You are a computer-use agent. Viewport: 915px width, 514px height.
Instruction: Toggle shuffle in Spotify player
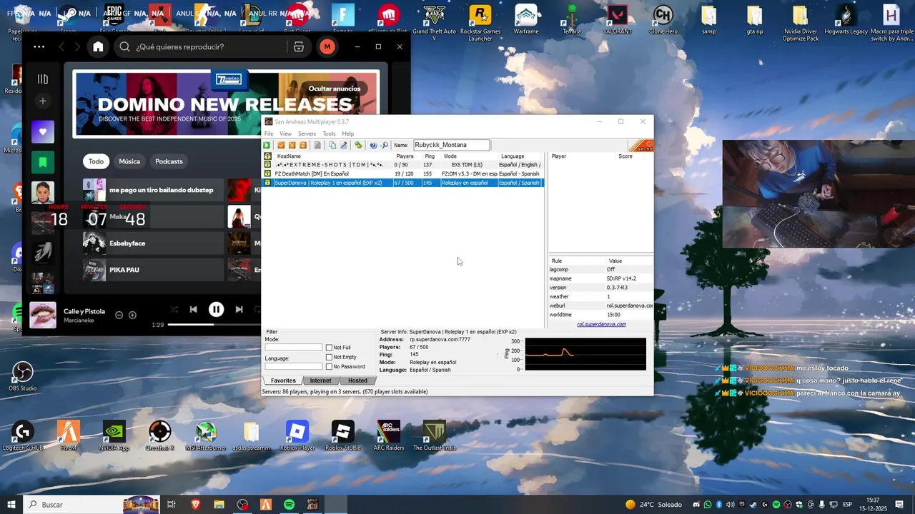click(x=174, y=309)
